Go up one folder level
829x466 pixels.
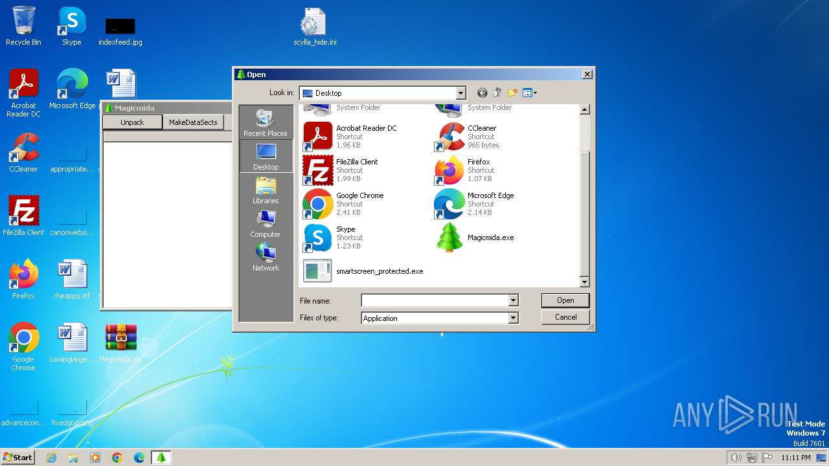(x=497, y=93)
